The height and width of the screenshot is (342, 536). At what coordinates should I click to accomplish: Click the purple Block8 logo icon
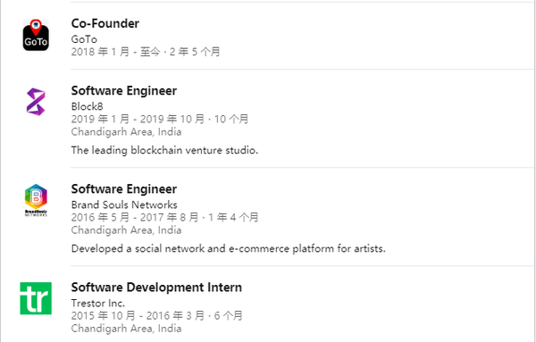point(36,102)
